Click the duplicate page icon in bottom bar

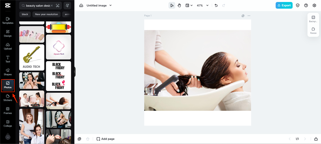[79, 139]
